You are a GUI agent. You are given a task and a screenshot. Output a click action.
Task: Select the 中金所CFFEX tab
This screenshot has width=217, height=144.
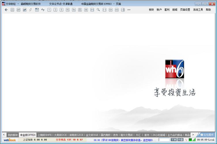[x=28, y=135]
